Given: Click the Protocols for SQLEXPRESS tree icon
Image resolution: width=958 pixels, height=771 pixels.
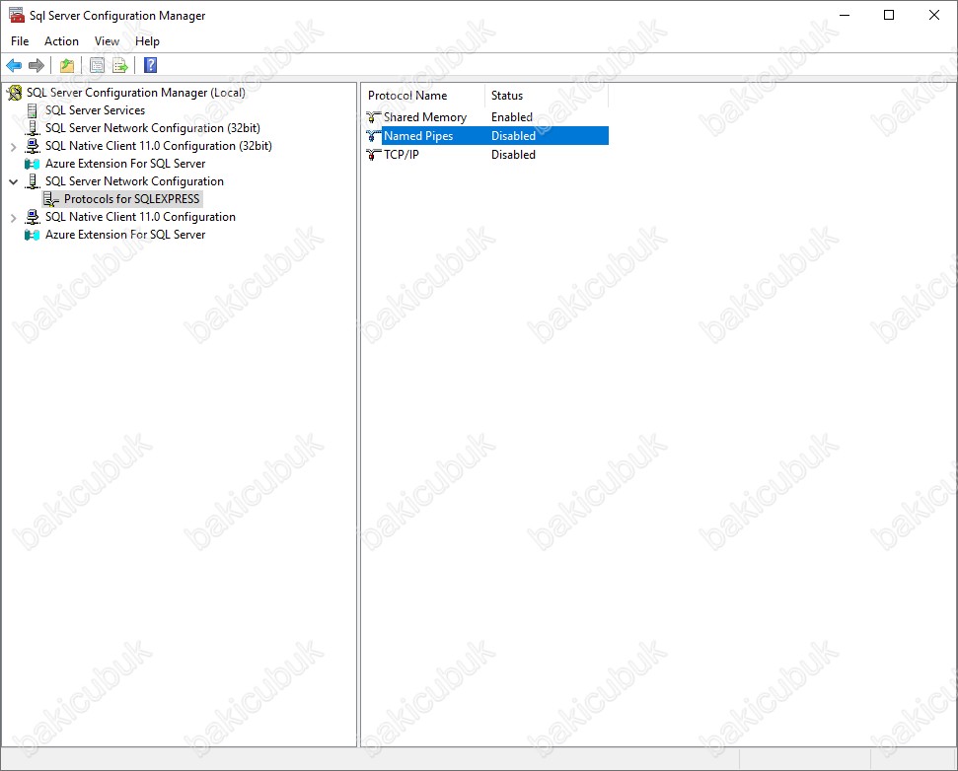Looking at the screenshot, I should click(x=51, y=199).
